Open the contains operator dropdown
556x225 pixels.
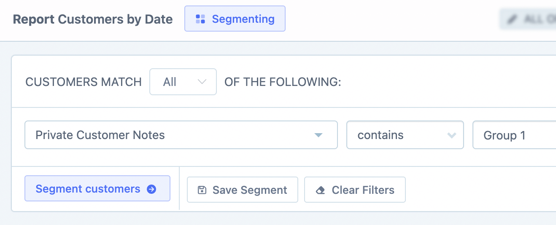click(x=405, y=135)
